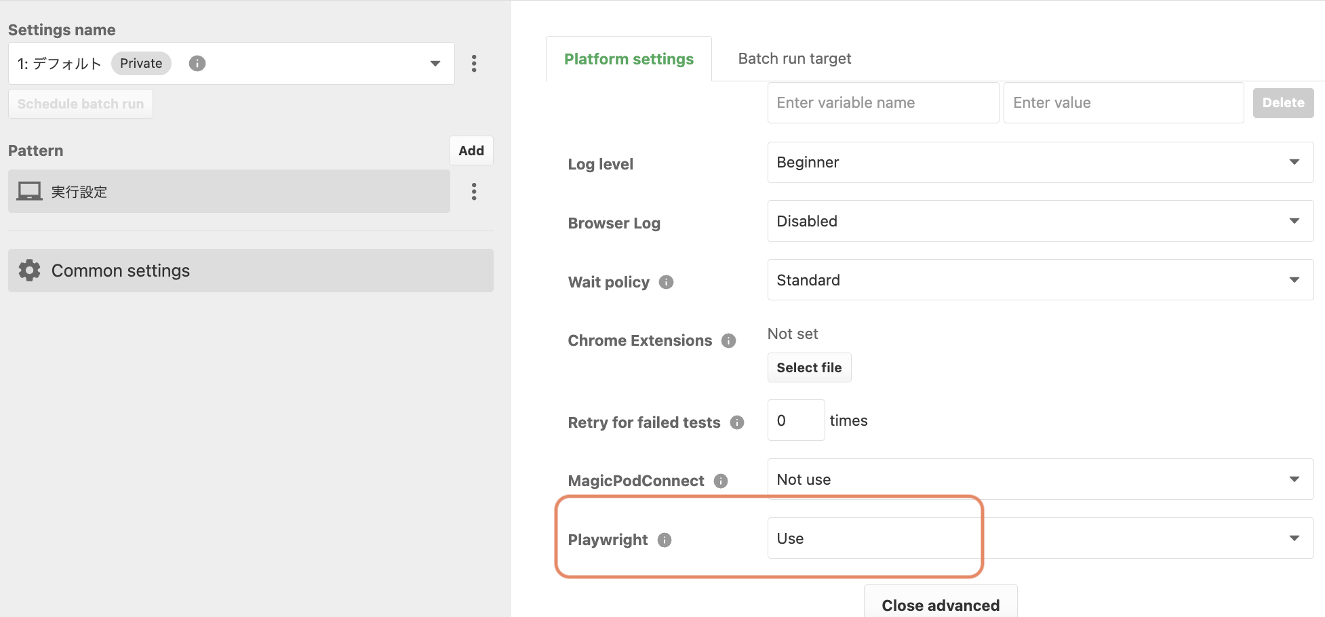1325x617 pixels.
Task: Open the Wait policy dropdown
Action: (x=1040, y=280)
